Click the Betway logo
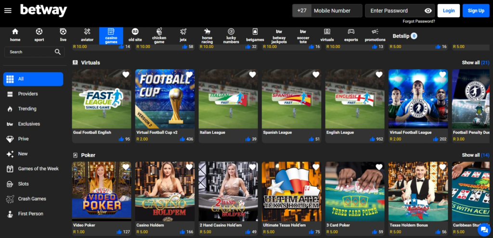The height and width of the screenshot is (238, 493). 44,11
